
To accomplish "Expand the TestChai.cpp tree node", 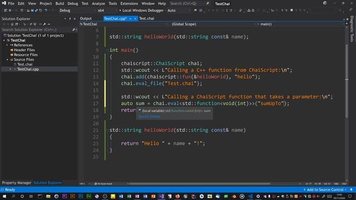I will 10,69.
